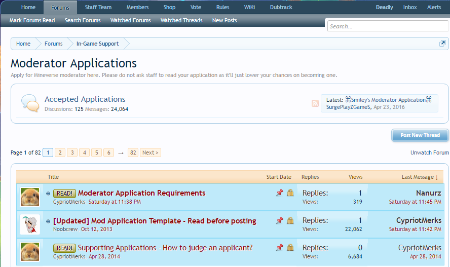Open the Accepted Applications subforum

click(85, 99)
